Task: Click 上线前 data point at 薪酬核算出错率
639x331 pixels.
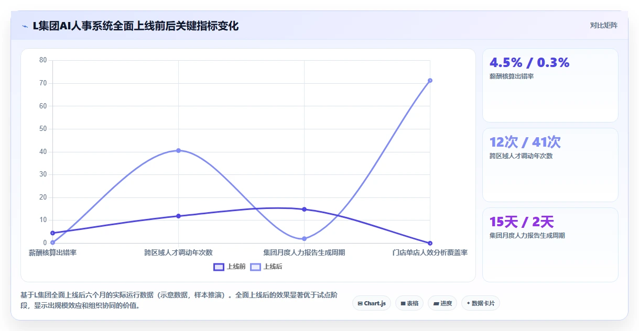Action: [x=52, y=233]
